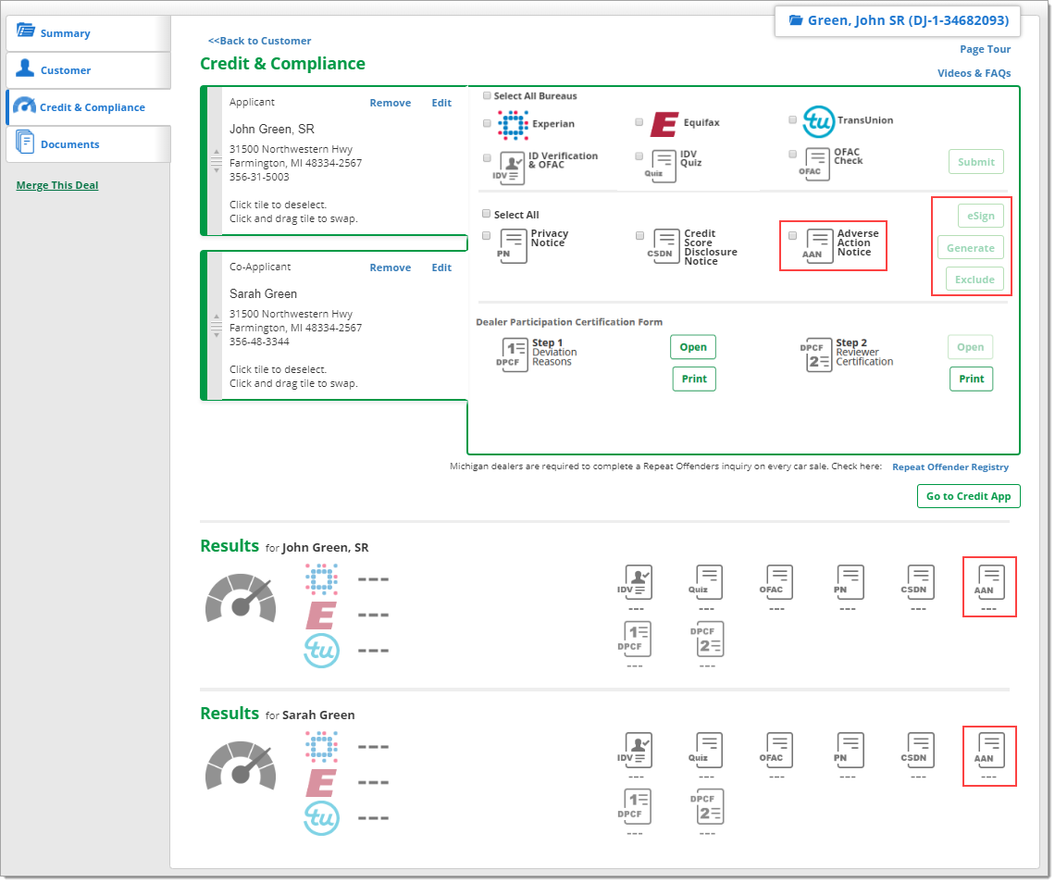The image size is (1055, 883).
Task: Edit the co-applicant Sarah Green
Action: click(441, 267)
